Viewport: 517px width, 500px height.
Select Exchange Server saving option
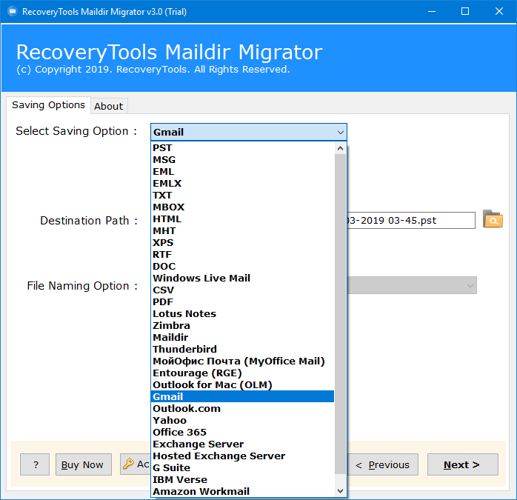pyautogui.click(x=242, y=444)
